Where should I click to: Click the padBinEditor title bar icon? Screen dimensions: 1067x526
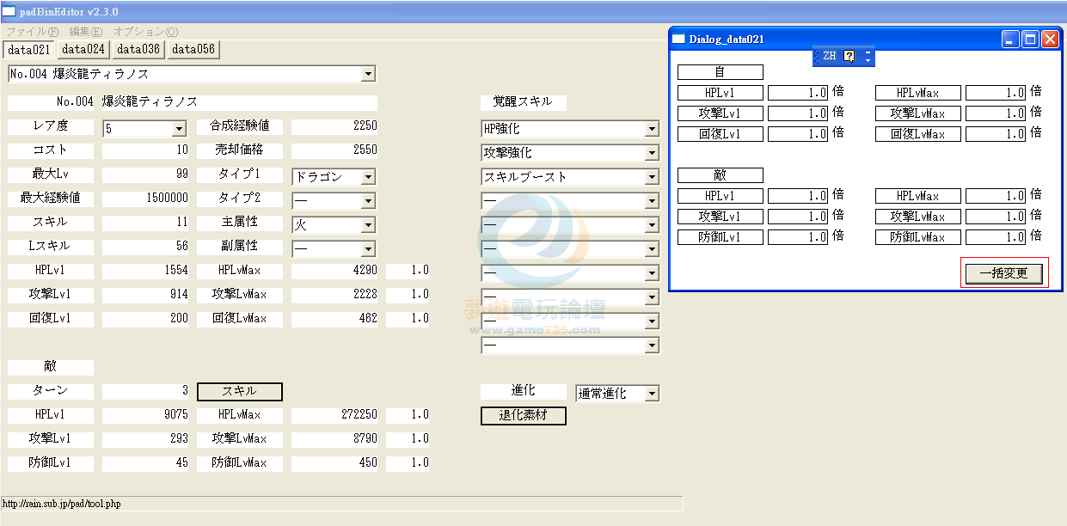coord(9,12)
